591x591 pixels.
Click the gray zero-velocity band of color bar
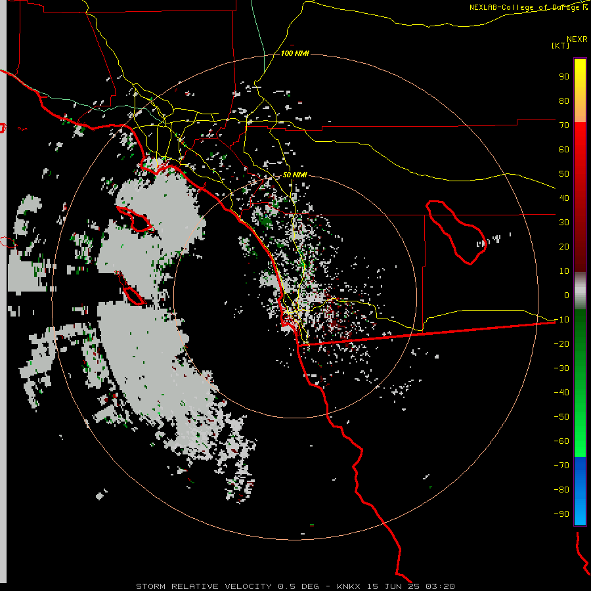coord(580,291)
